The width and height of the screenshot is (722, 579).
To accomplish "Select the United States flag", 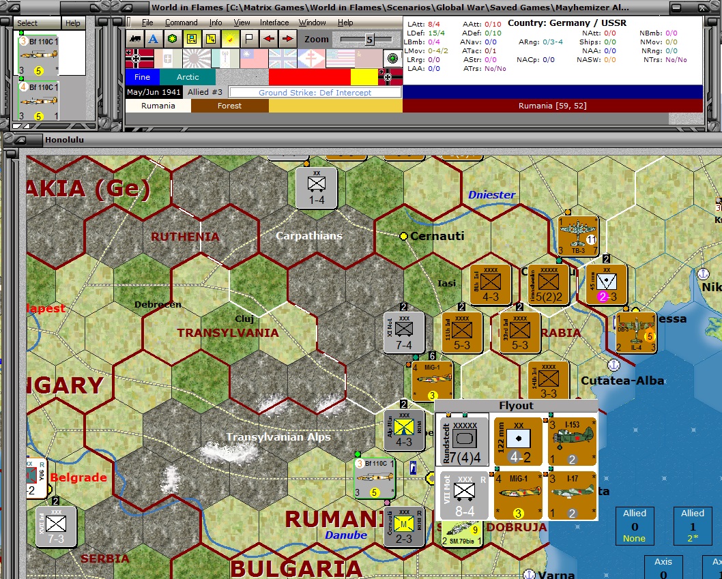I will (x=340, y=59).
